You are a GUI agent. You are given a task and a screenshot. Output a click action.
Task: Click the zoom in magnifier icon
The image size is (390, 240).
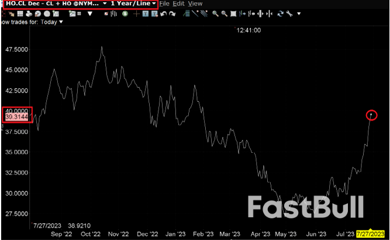click(x=215, y=13)
